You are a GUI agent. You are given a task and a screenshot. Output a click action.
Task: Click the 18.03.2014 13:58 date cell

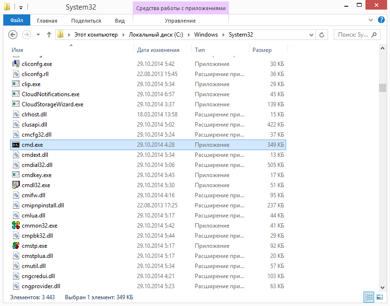(157, 114)
